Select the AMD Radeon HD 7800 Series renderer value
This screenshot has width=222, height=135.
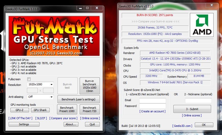175,53
